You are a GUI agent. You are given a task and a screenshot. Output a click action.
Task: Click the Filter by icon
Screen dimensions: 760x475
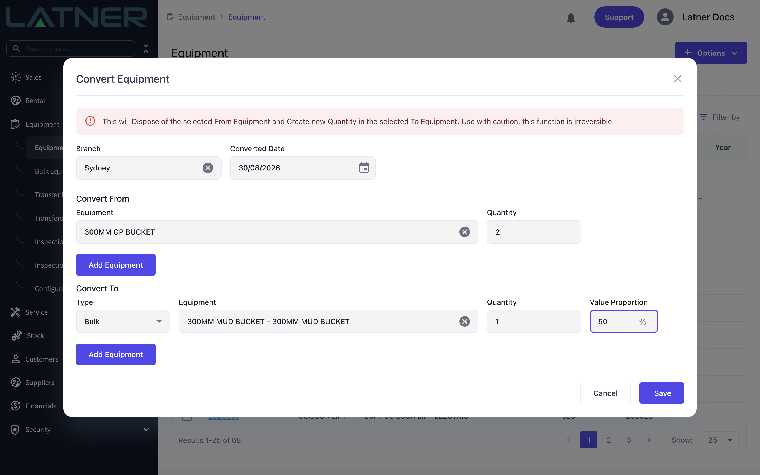[x=704, y=117]
